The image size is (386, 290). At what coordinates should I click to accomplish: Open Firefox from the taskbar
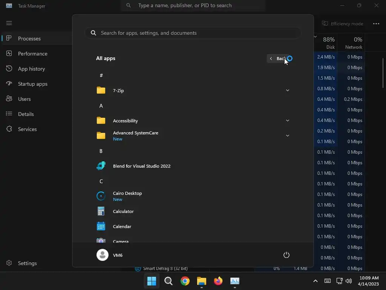pos(218,281)
